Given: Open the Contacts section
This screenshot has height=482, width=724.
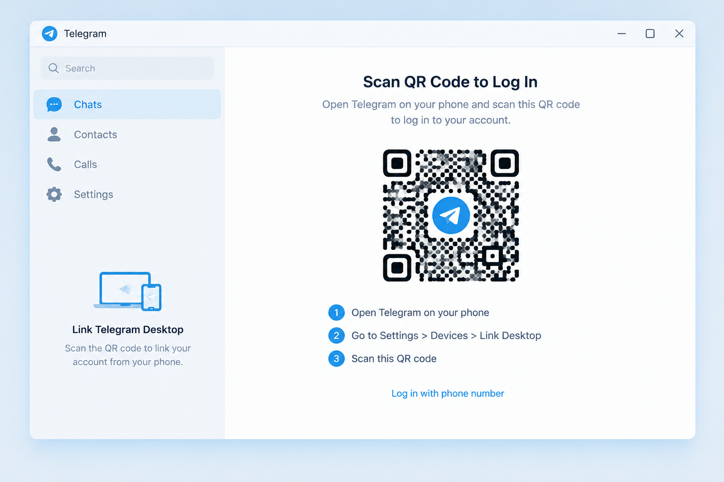Looking at the screenshot, I should point(127,135).
